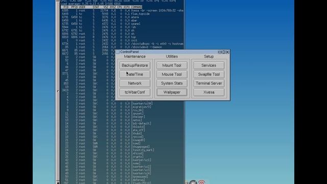This screenshot has width=327, height=184.
Task: Click the terminal window's vertical scrollbar
Action: click(58, 91)
